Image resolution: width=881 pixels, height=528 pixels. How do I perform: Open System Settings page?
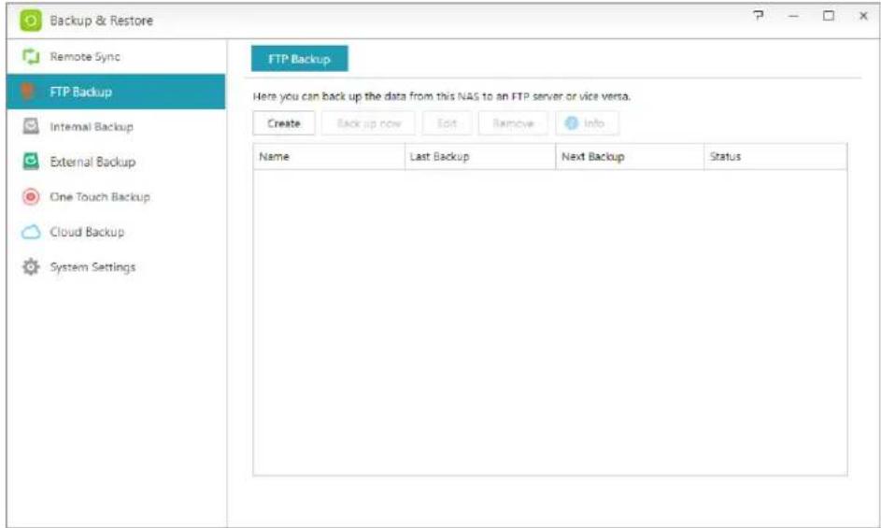pos(116,266)
